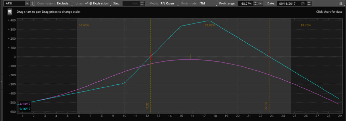This screenshot has height=121, width=346.
Task: Open the AFSI symbol dropdown arrow
Action: click(27, 3)
